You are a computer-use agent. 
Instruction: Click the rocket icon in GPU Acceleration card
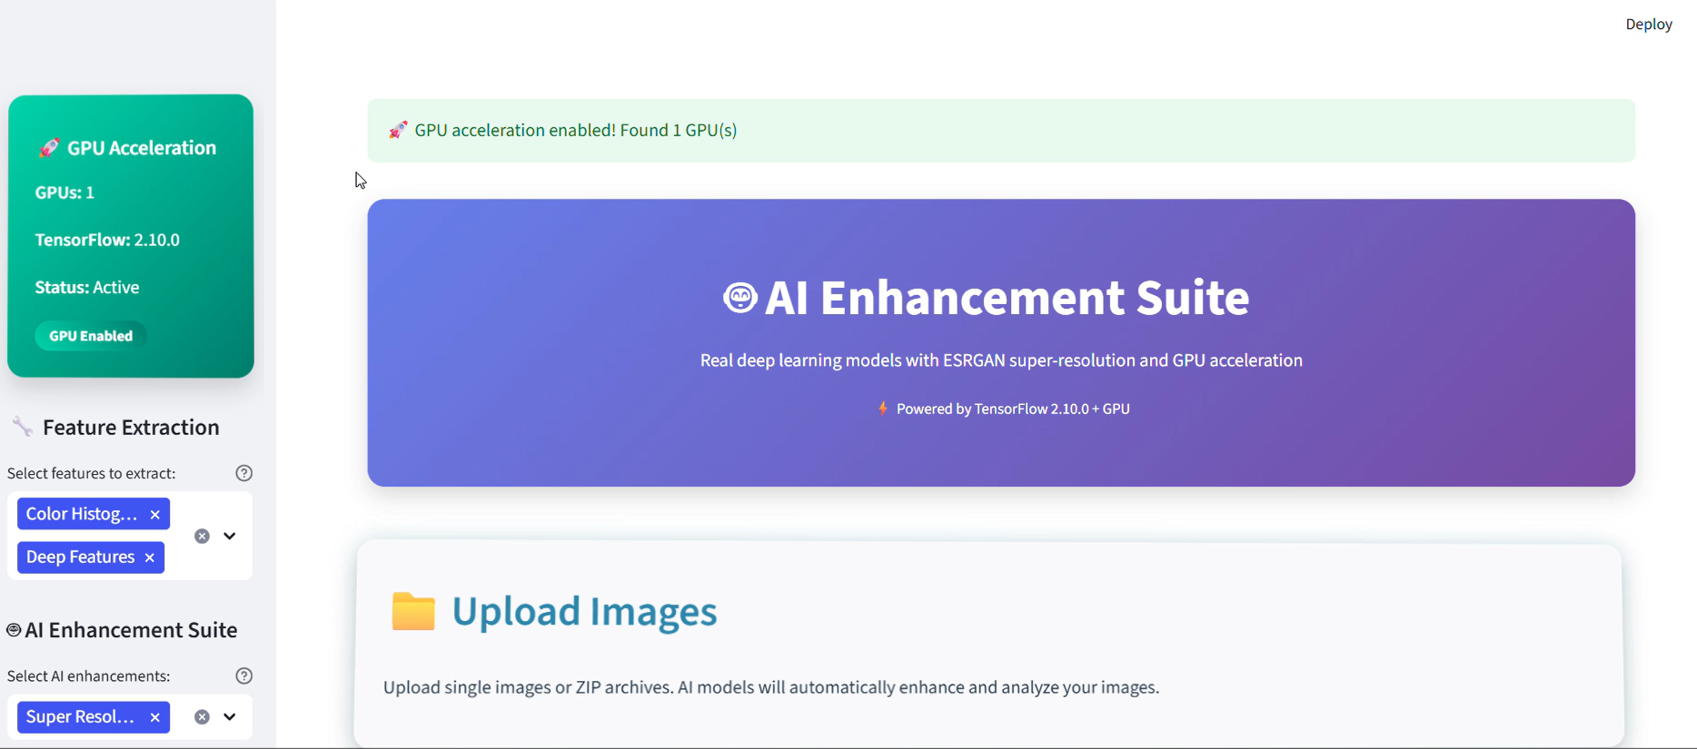pyautogui.click(x=49, y=148)
